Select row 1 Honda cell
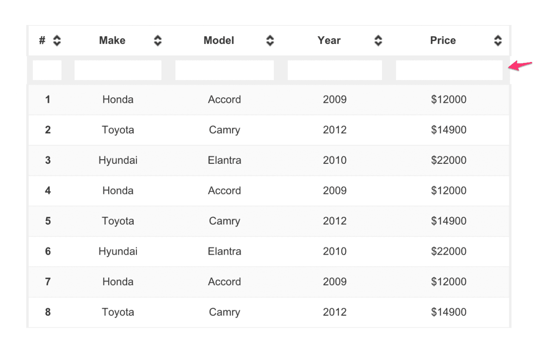 pos(118,100)
